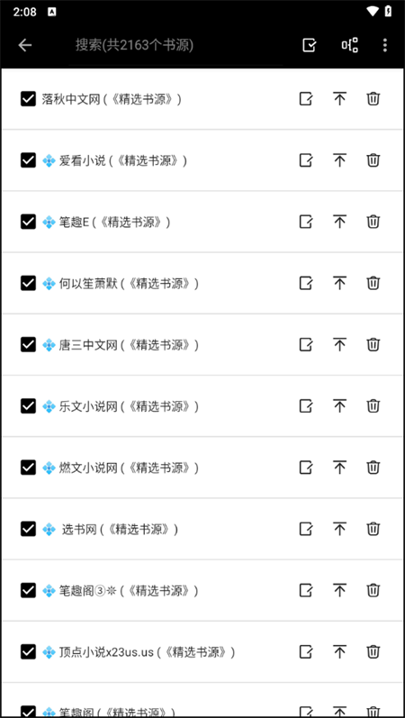Move 唐三中文网 source to top

(339, 344)
